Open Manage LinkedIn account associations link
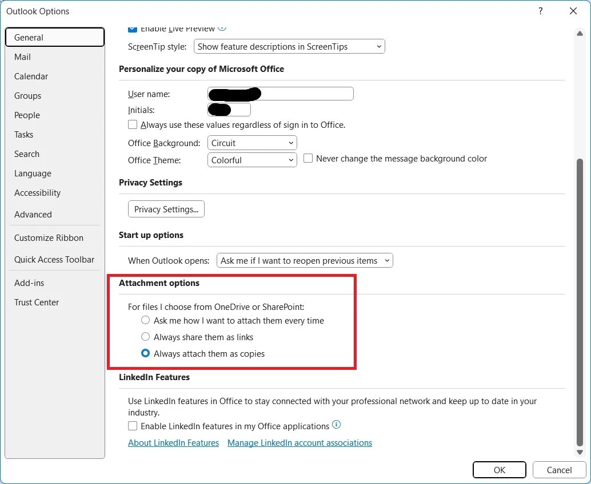591x484 pixels. 300,442
